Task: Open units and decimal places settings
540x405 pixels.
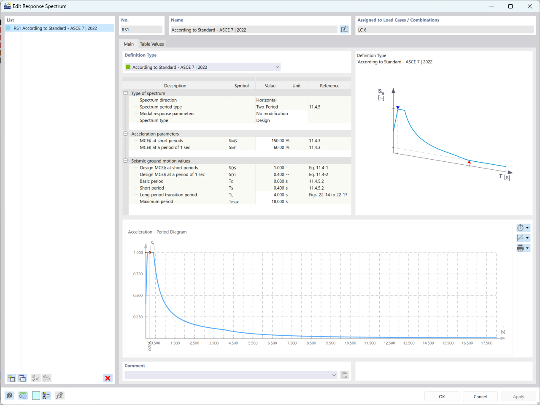Action: [23, 395]
